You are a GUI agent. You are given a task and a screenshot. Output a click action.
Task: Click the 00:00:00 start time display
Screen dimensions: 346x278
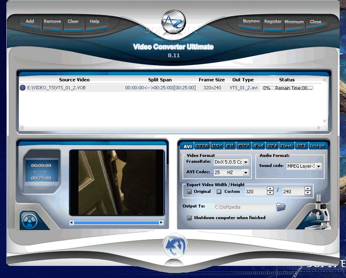(41, 165)
